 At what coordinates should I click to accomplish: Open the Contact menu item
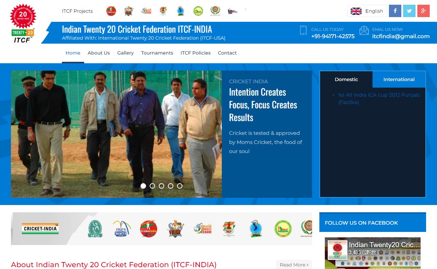pyautogui.click(x=227, y=53)
